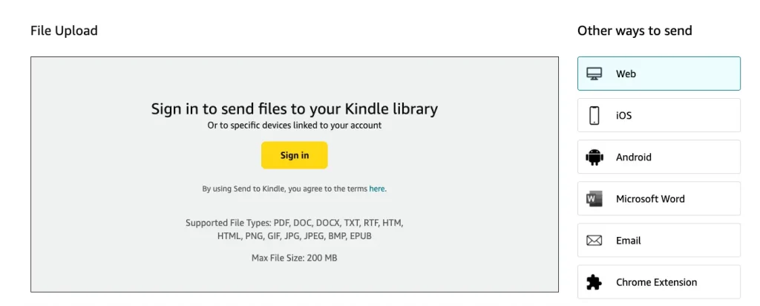This screenshot has height=306, width=760.
Task: Click the Web monitor icon
Action: (594, 74)
